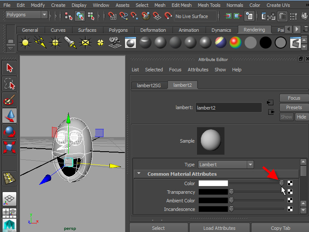Select the Rotate tool sphere icon
Image resolution: width=309 pixels, height=232 pixels.
9,132
